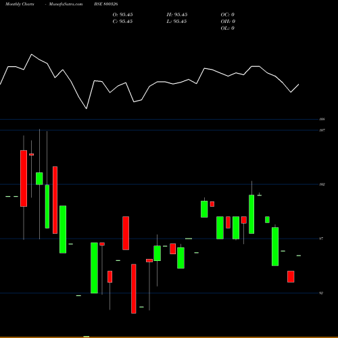This screenshot has width=338, height=338.
Task: Click the "OC: 0" readout
Action: [x=228, y=15]
